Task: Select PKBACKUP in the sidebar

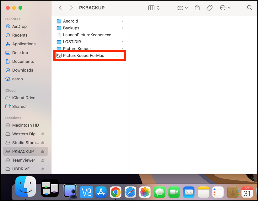Action: pos(25,151)
